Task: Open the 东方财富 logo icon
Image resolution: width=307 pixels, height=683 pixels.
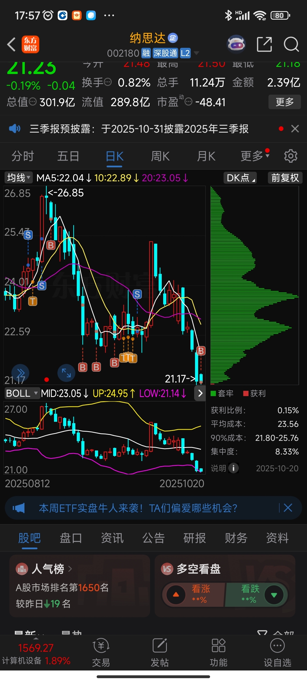Action: point(30,44)
